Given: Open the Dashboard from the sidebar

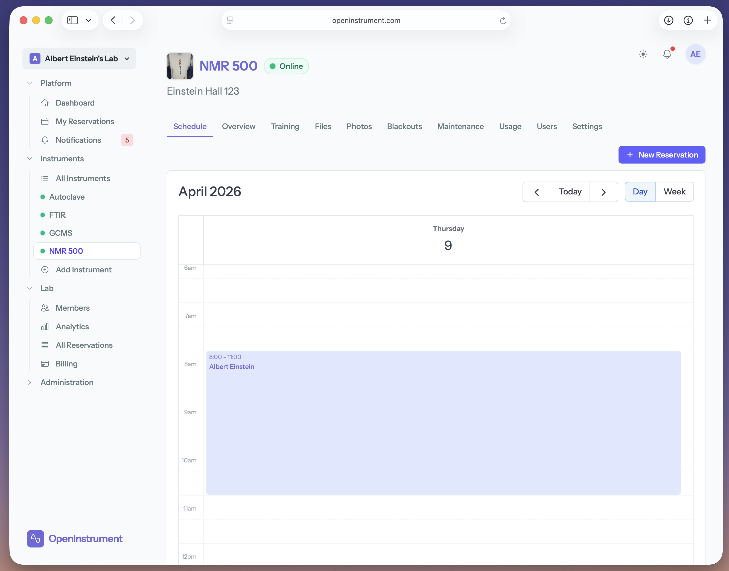Looking at the screenshot, I should [x=75, y=103].
